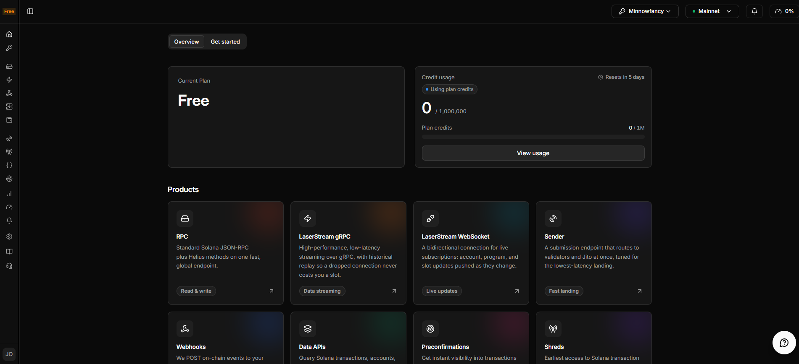This screenshot has height=364, width=799.
Task: Open the curly braces icon in the sidebar
Action: [9, 165]
